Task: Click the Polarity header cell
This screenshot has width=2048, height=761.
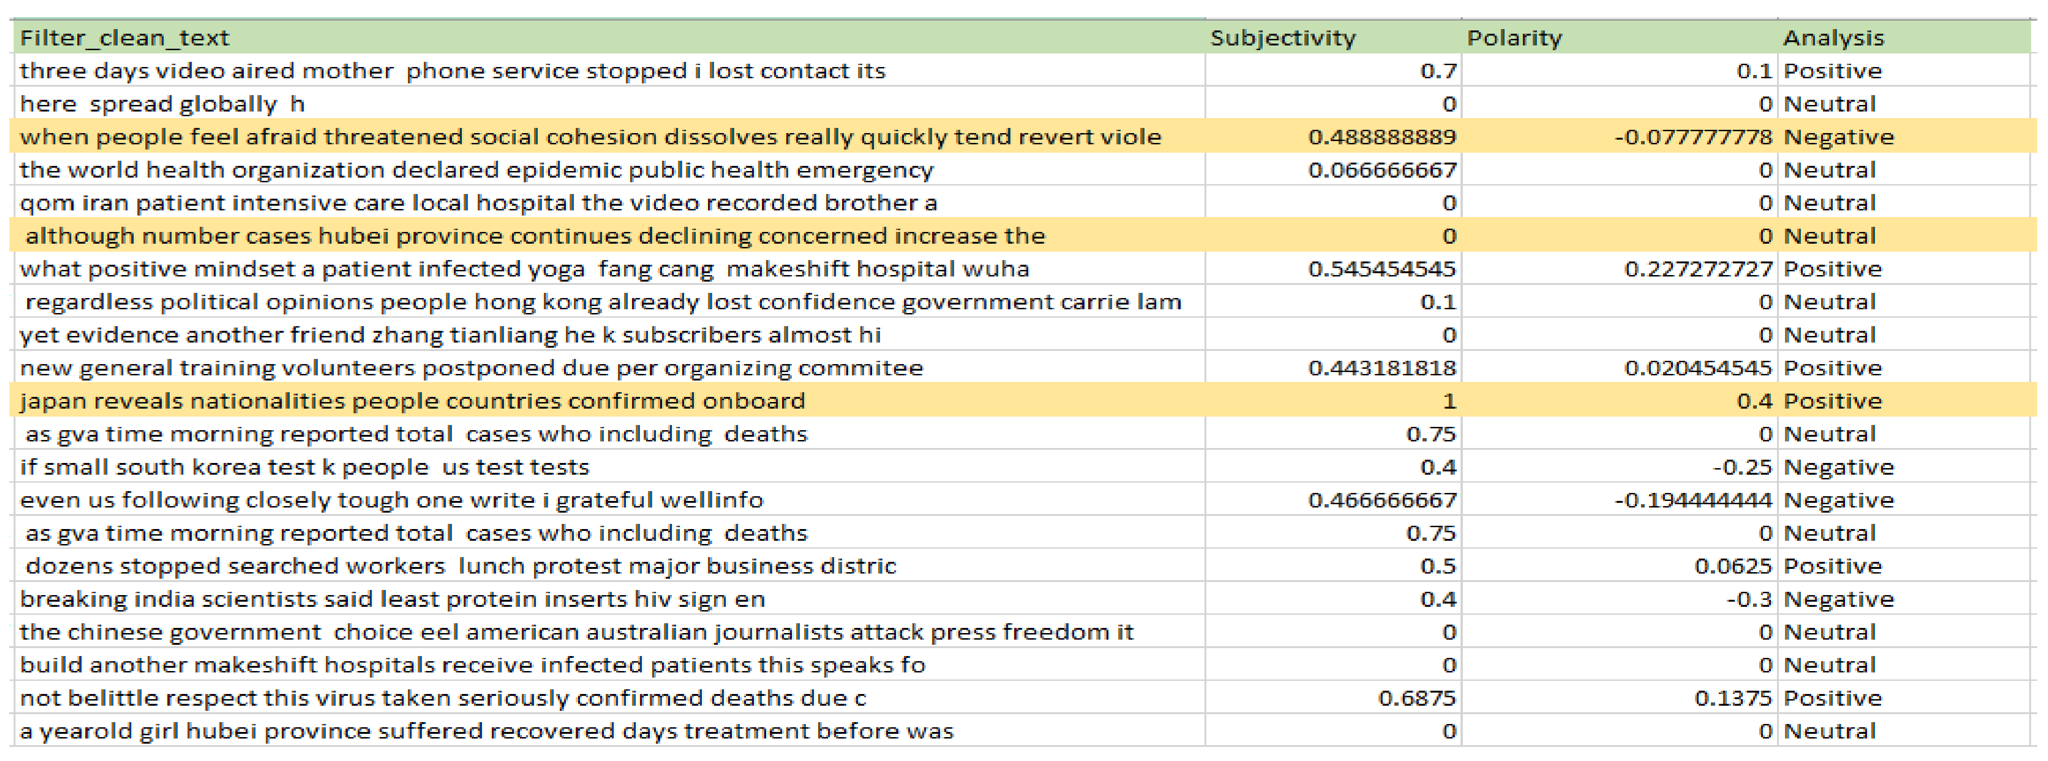Action: [x=1514, y=37]
